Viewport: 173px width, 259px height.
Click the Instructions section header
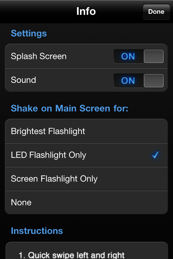point(37,231)
